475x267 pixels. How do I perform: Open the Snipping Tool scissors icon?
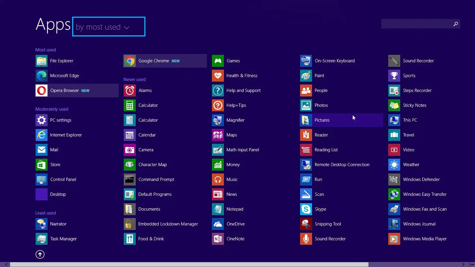pos(306,224)
